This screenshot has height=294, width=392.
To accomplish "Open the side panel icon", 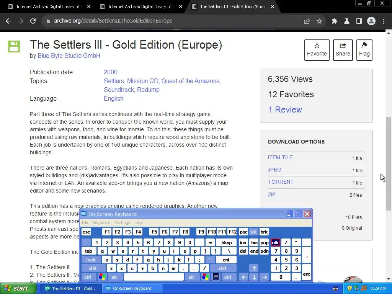I will tap(359, 21).
